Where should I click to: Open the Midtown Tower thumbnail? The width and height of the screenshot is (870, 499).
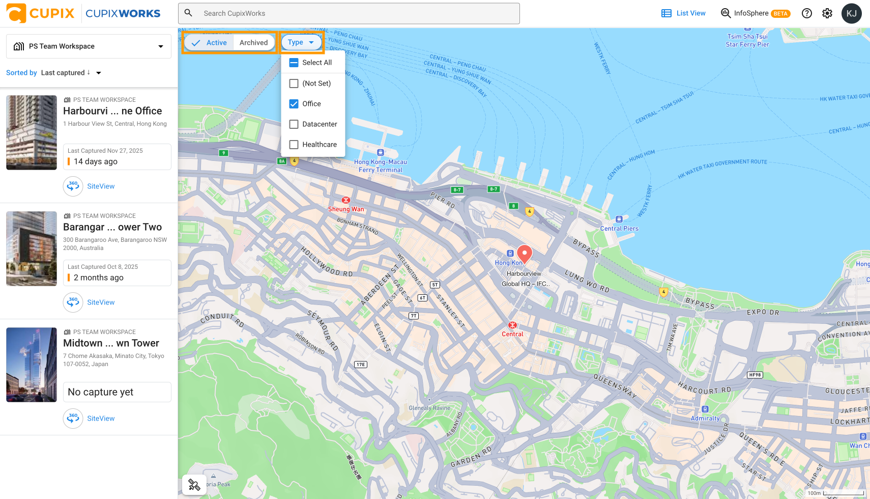(32, 365)
